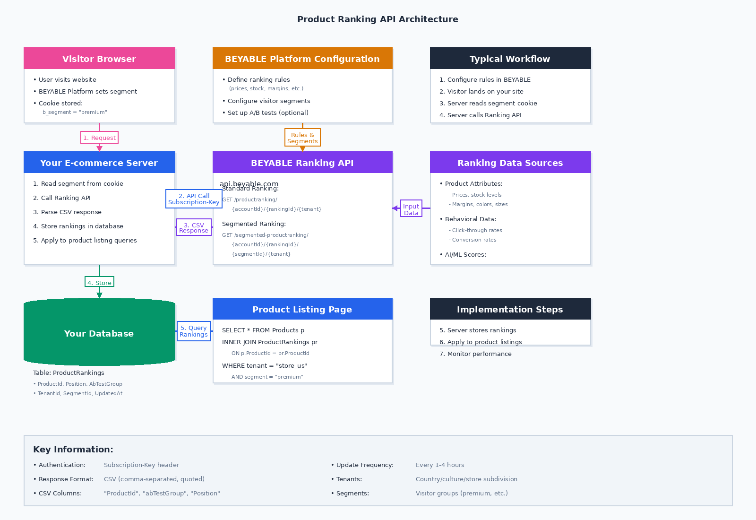Select the "Key Information:" heading
The width and height of the screenshot is (756, 520).
click(73, 450)
